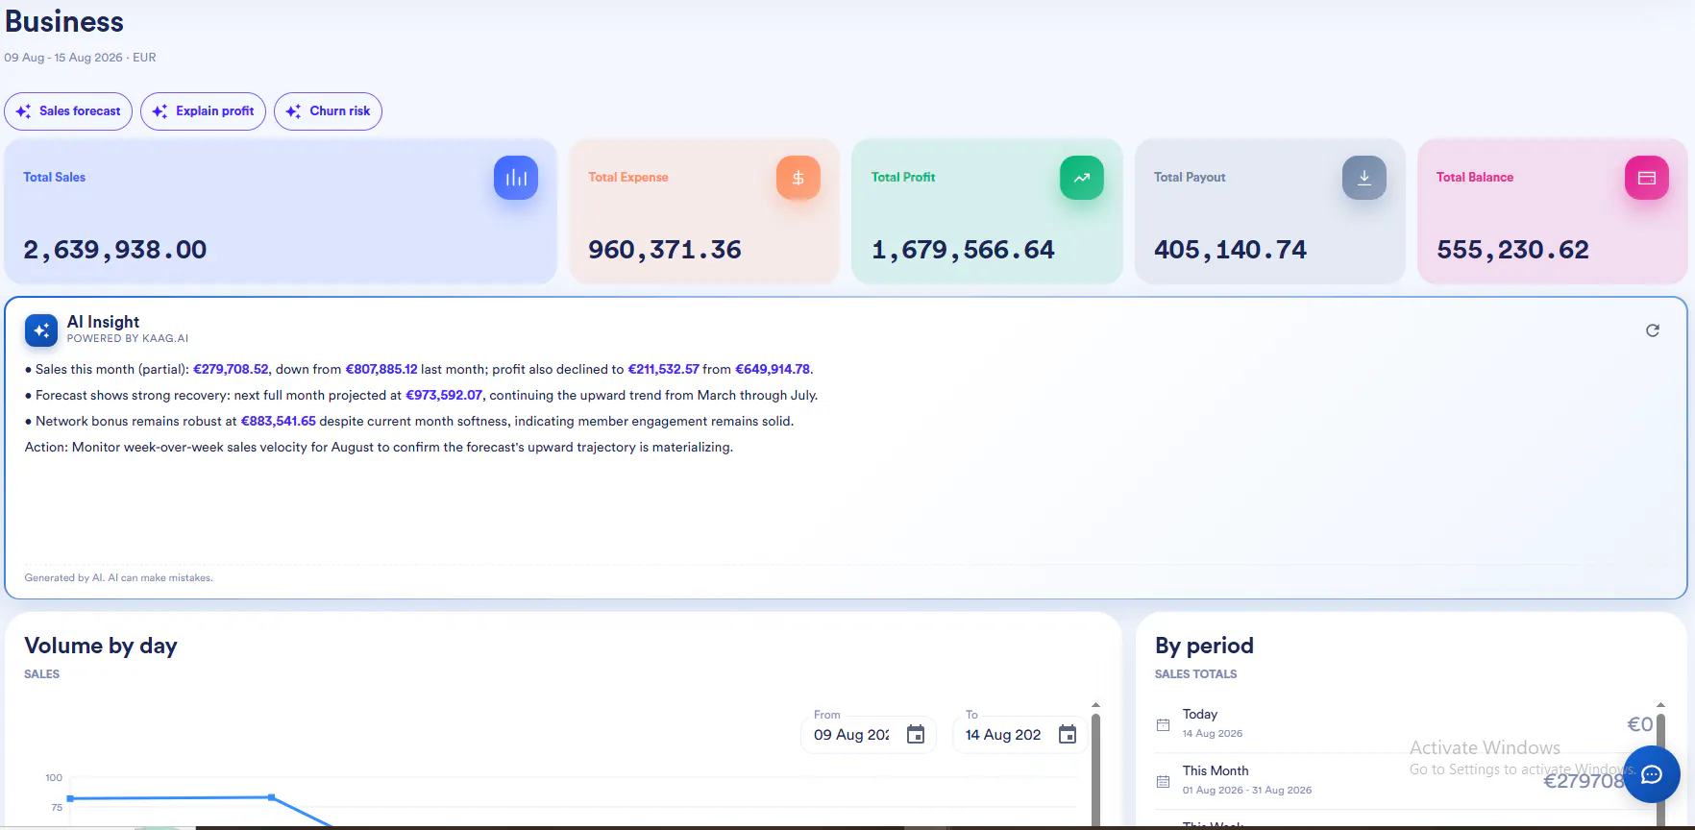1695x830 pixels.
Task: Click the Total Balance card icon
Action: click(1647, 178)
